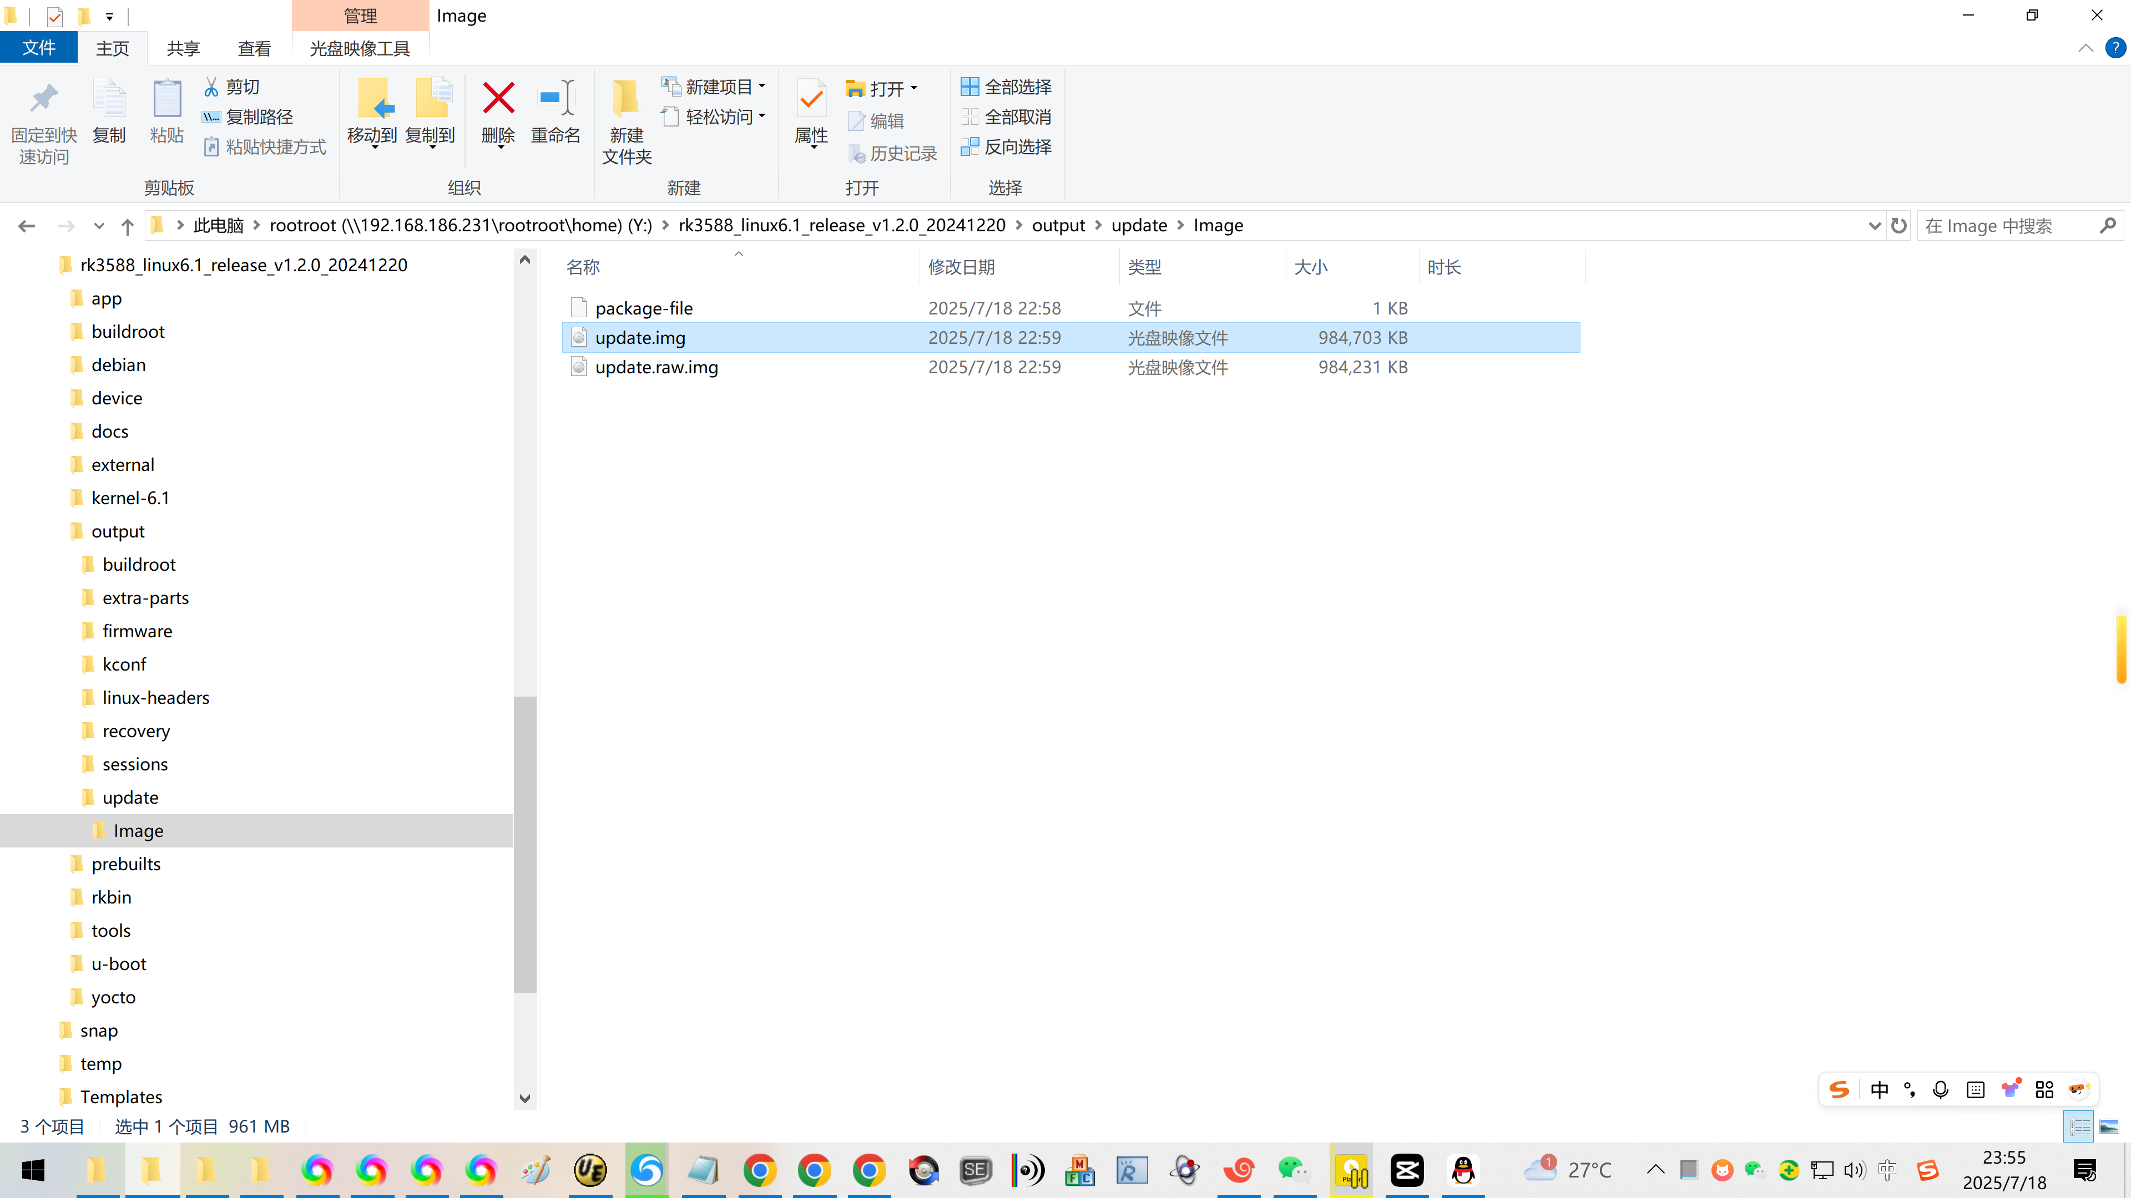
Task: Open the WeChat taskbar icon
Action: coord(1293,1170)
